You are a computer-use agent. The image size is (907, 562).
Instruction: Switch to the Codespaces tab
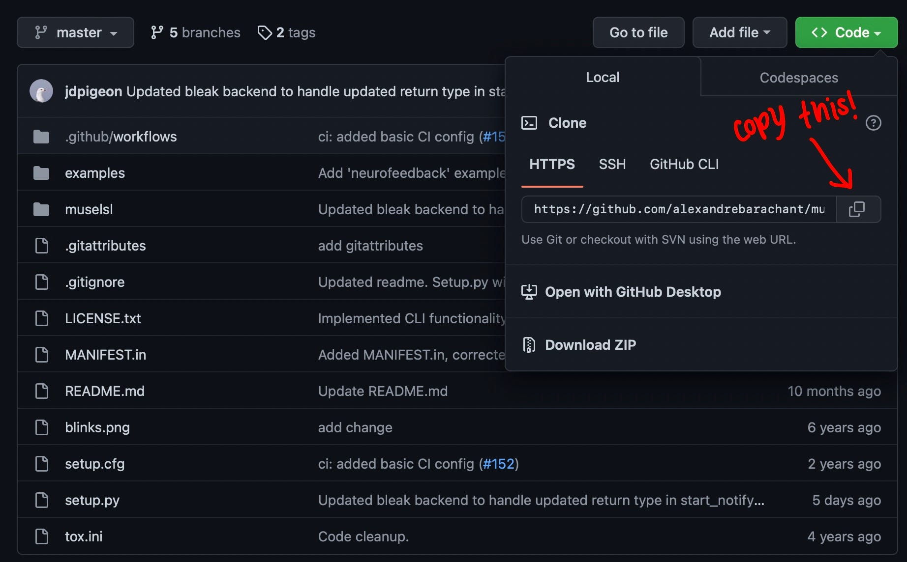coord(798,78)
